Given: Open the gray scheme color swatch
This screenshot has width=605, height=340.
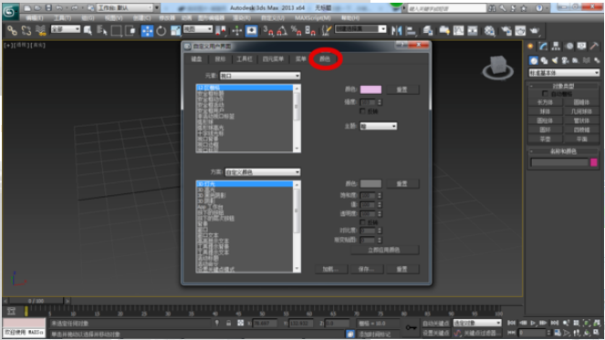Looking at the screenshot, I should point(370,183).
